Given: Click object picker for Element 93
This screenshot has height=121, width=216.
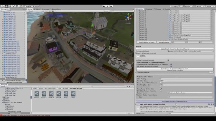Looking at the screenshot, I should (212, 15).
